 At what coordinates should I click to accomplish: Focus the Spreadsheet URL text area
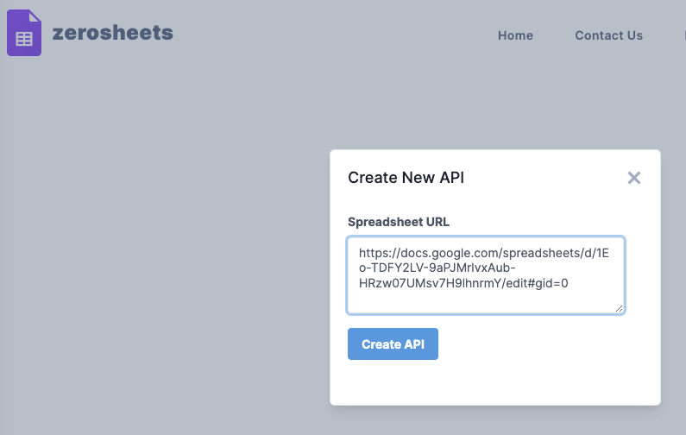(x=485, y=274)
